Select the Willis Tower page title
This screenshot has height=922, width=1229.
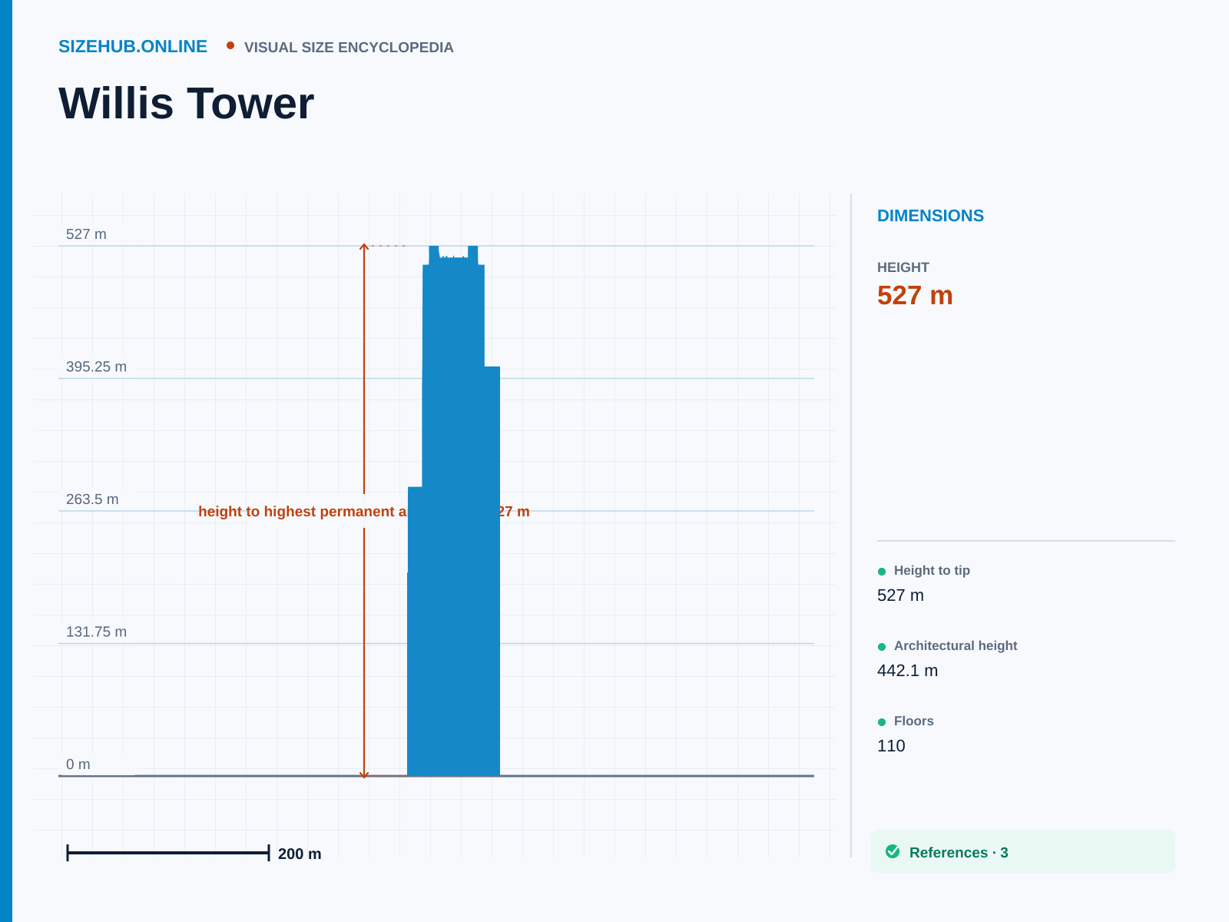(187, 103)
